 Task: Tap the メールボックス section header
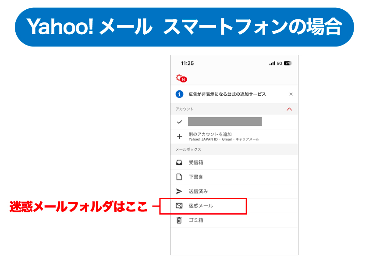(x=234, y=149)
